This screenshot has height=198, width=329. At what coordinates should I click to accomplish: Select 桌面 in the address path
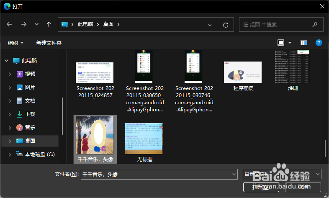(108, 24)
